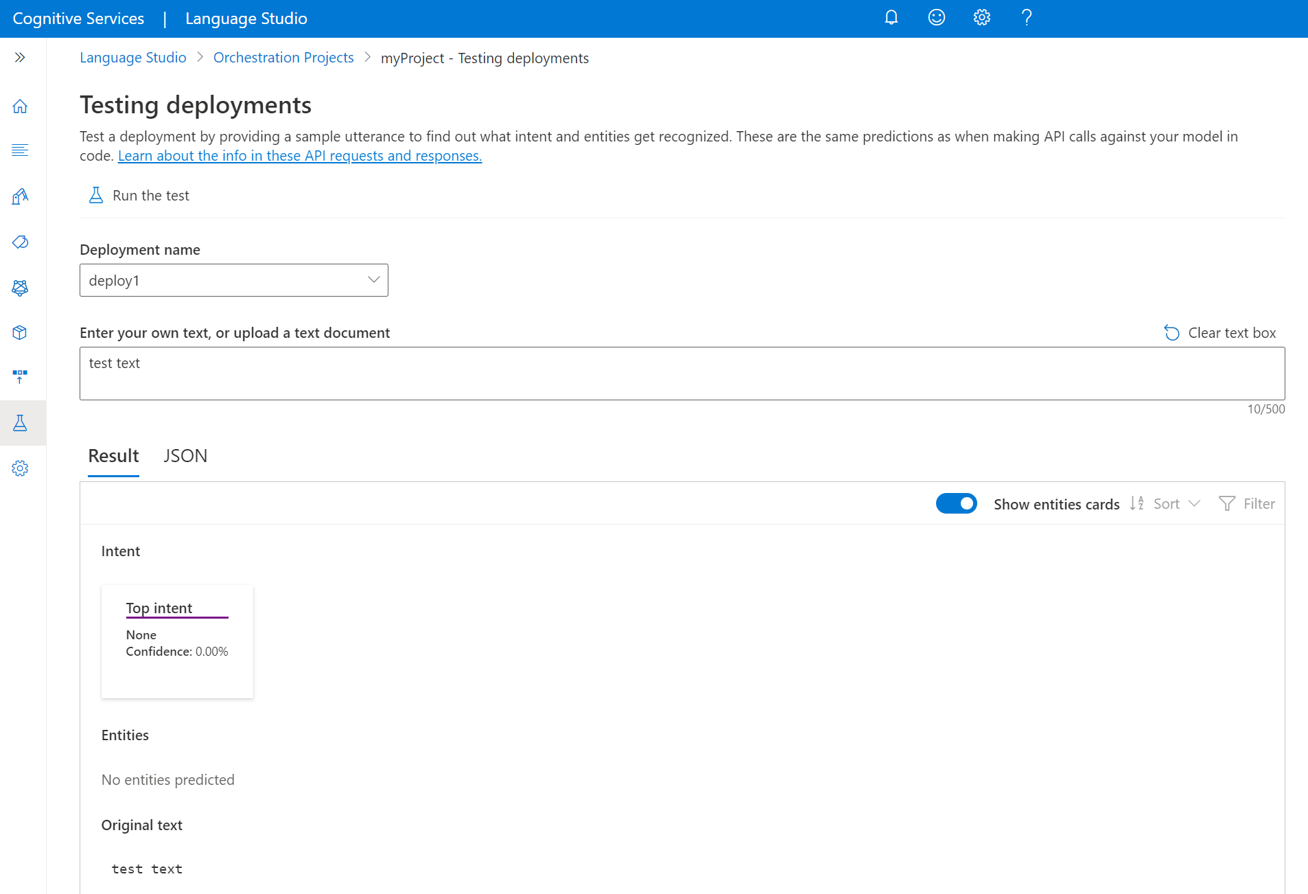The width and height of the screenshot is (1308, 894).
Task: Select the Result tab
Action: click(x=113, y=456)
